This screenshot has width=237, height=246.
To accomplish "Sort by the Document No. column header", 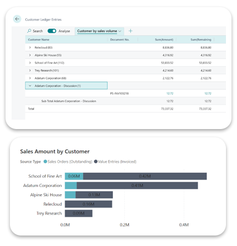I will click(x=120, y=40).
